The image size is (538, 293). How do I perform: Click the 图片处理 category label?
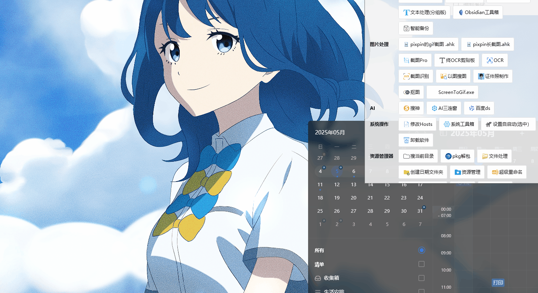pyautogui.click(x=379, y=44)
